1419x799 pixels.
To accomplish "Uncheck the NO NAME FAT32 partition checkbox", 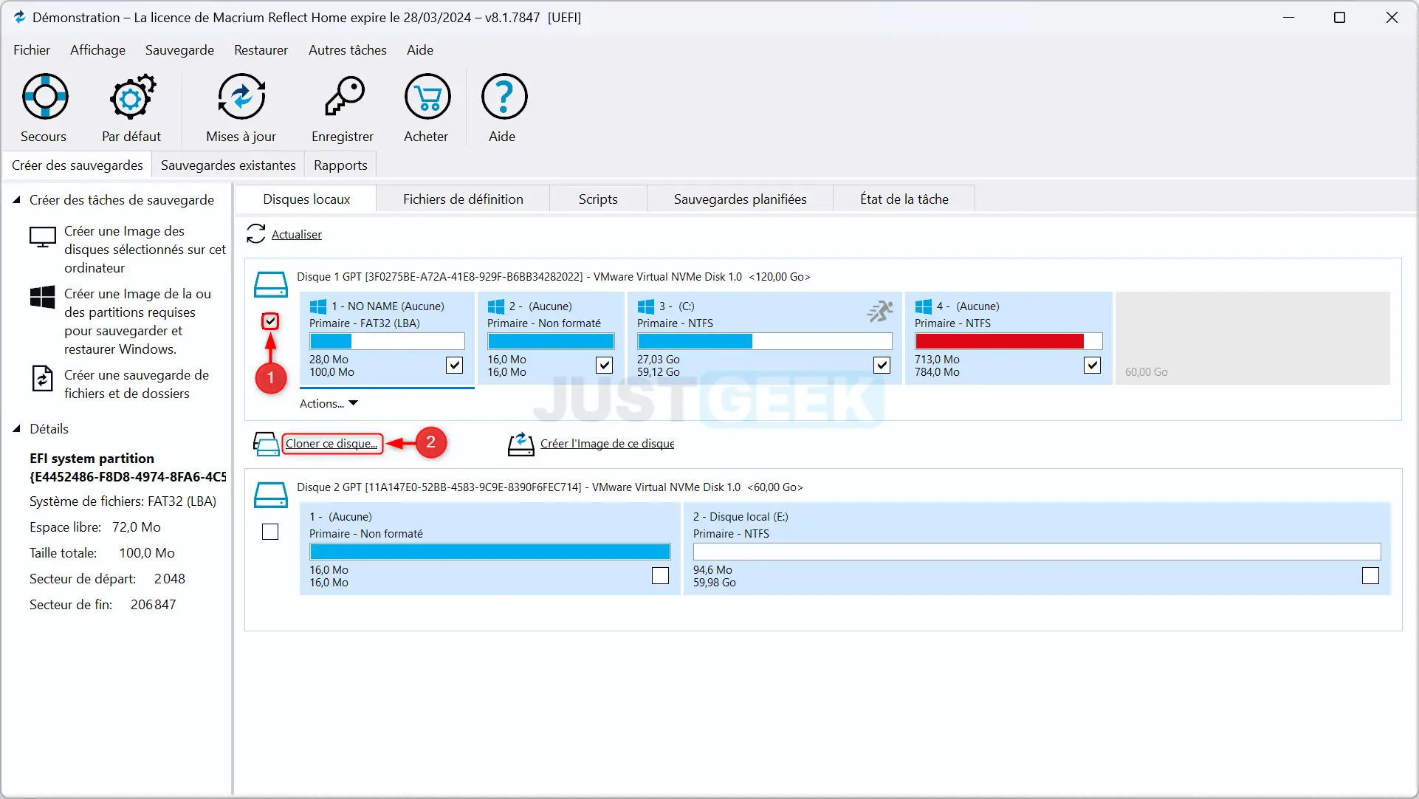I will point(455,365).
